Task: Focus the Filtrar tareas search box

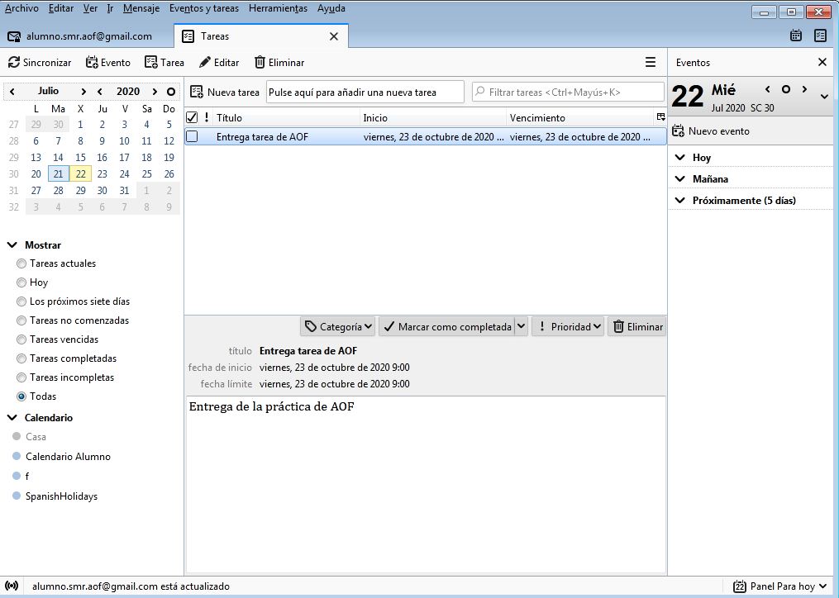Action: (568, 92)
